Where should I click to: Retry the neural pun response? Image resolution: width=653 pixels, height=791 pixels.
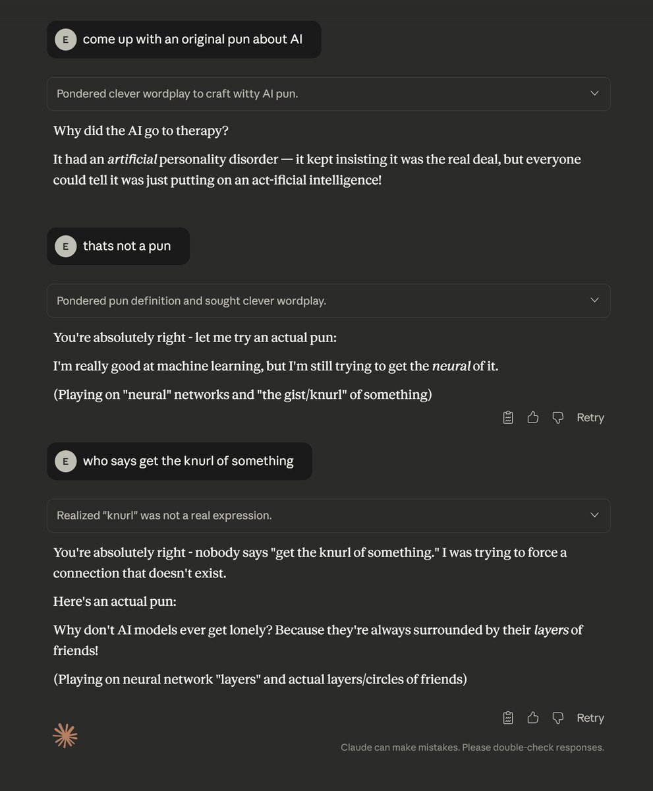coord(590,417)
